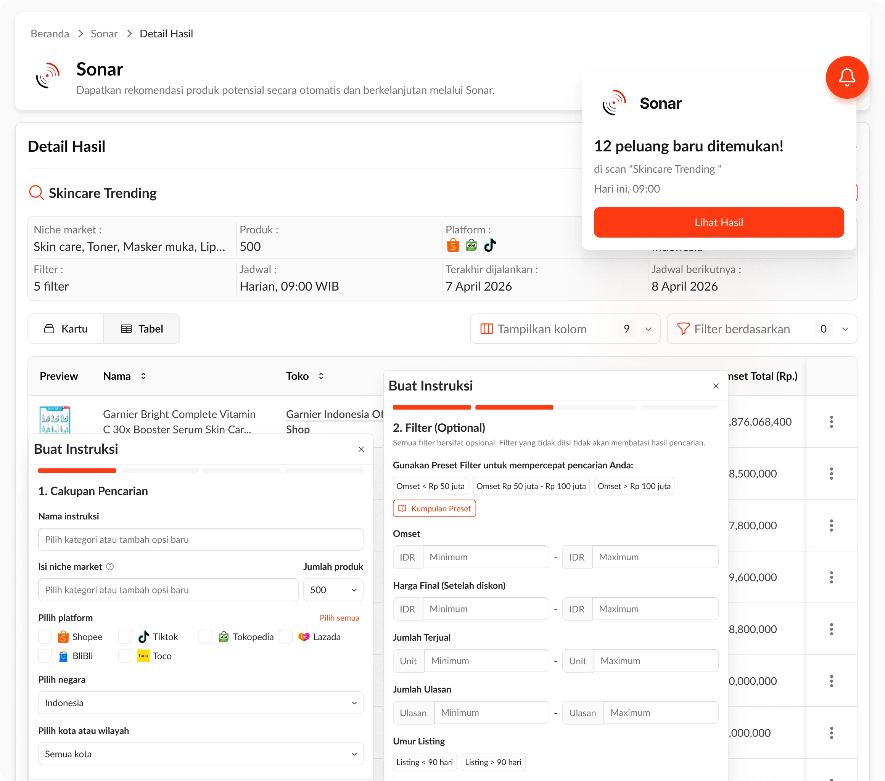
Task: Open the Jumlah produk 500 dropdown
Action: pyautogui.click(x=333, y=590)
